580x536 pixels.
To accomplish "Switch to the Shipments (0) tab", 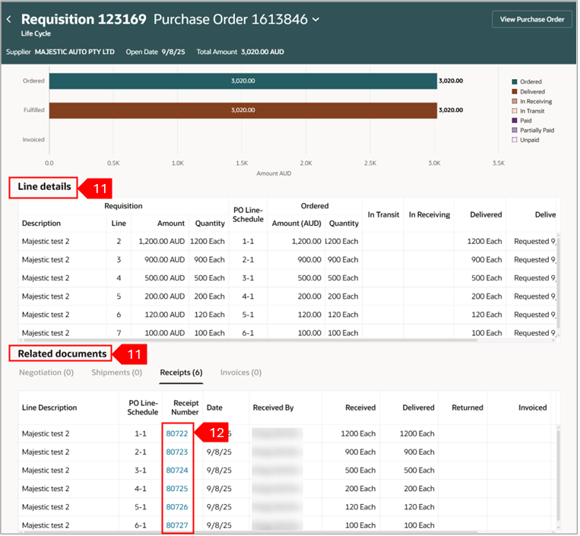I will tap(116, 373).
